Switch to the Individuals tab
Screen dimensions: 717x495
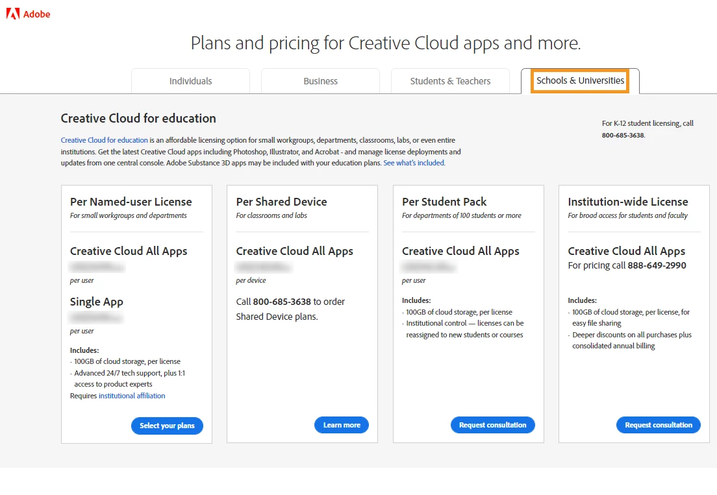(x=190, y=81)
